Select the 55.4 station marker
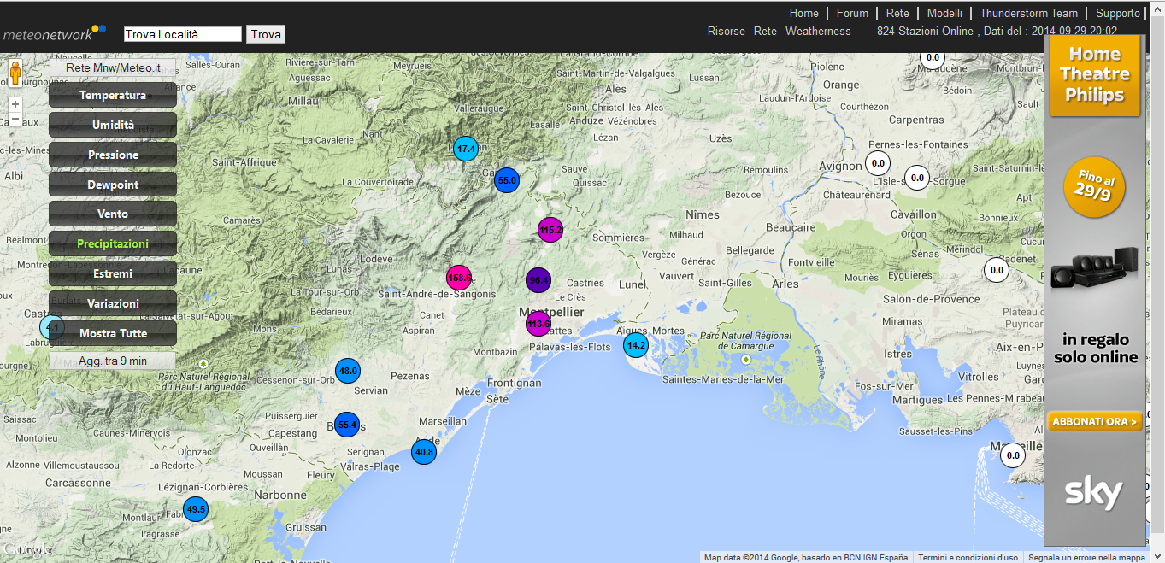1165x563 pixels. point(346,425)
